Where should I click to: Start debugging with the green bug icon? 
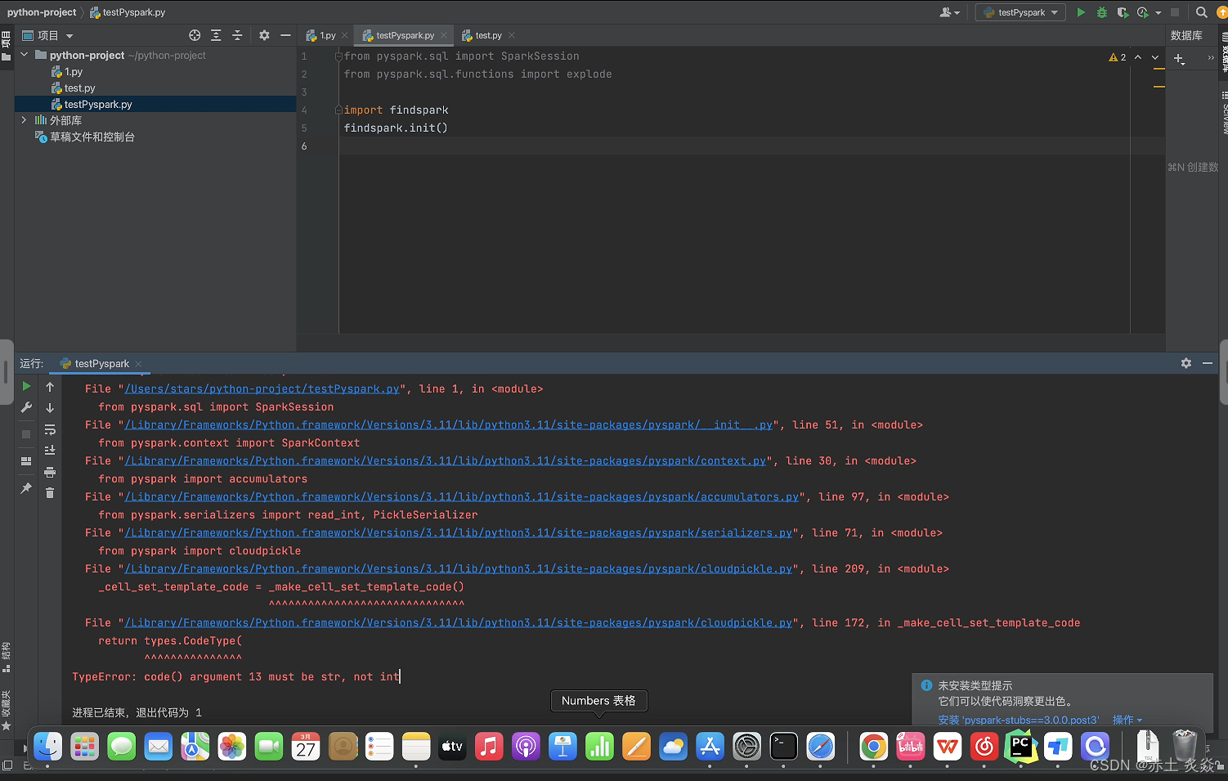click(1102, 12)
